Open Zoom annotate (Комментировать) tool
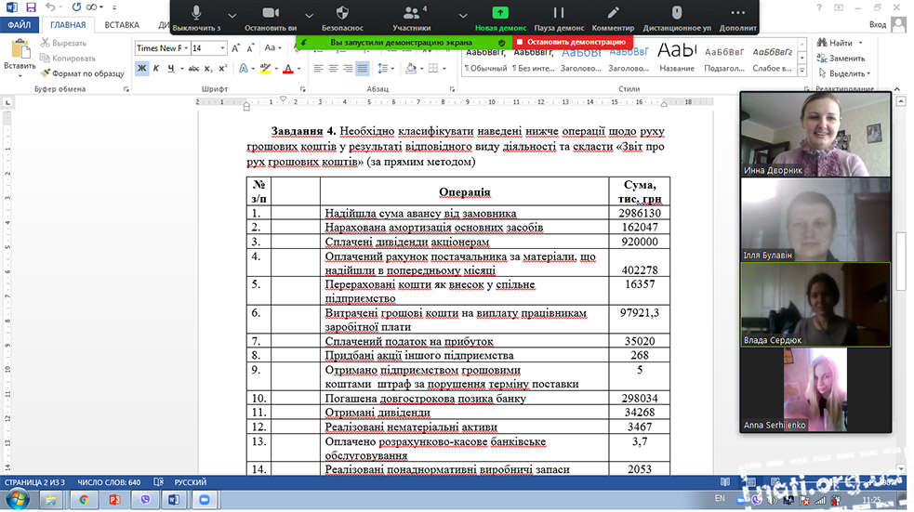Screen dimensions: 914x512 613,18
